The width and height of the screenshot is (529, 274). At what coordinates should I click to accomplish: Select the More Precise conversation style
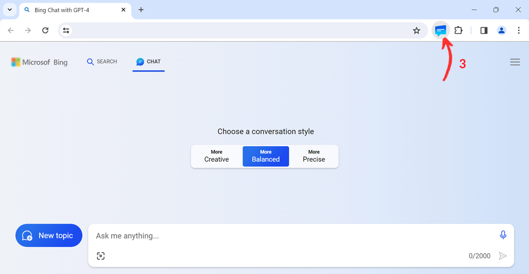313,156
